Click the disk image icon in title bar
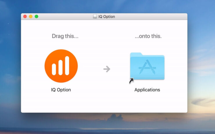215x134 pixels. click(x=95, y=17)
